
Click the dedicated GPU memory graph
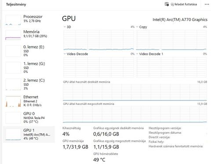pyautogui.click(x=135, y=92)
